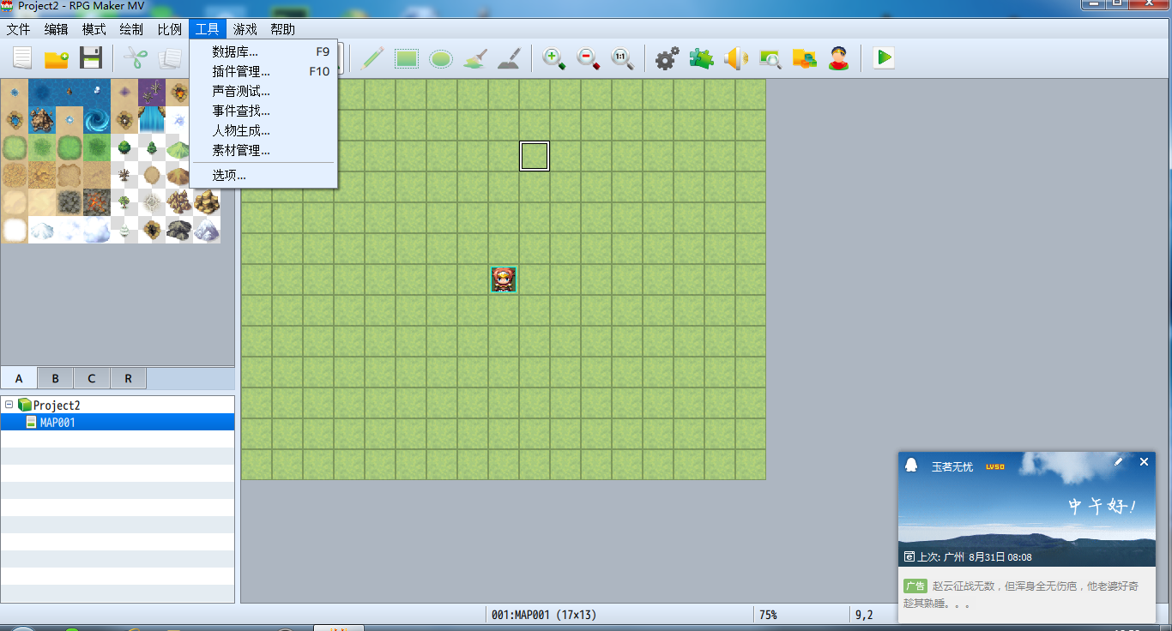Switch to tileset tab B

pyautogui.click(x=55, y=378)
